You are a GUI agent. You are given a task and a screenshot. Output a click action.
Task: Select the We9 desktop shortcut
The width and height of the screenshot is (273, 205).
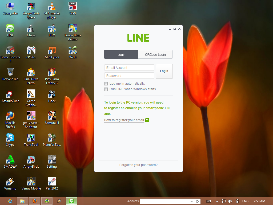(x=73, y=9)
